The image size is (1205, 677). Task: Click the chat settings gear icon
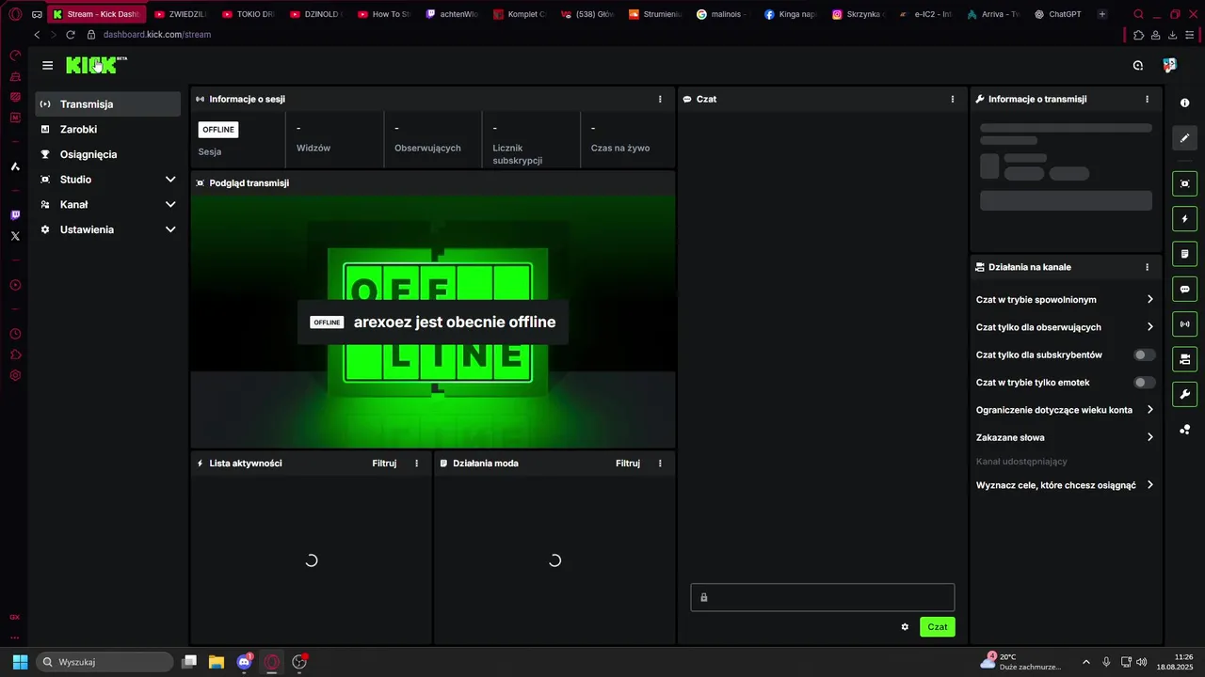(905, 627)
